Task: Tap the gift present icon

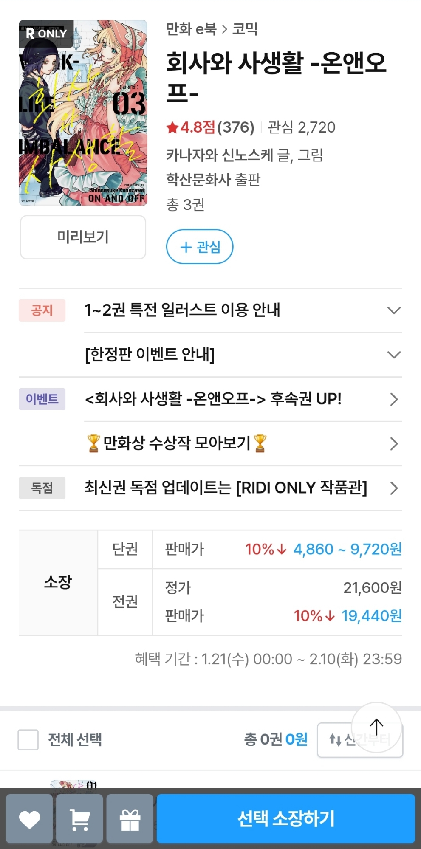Action: coord(130,819)
